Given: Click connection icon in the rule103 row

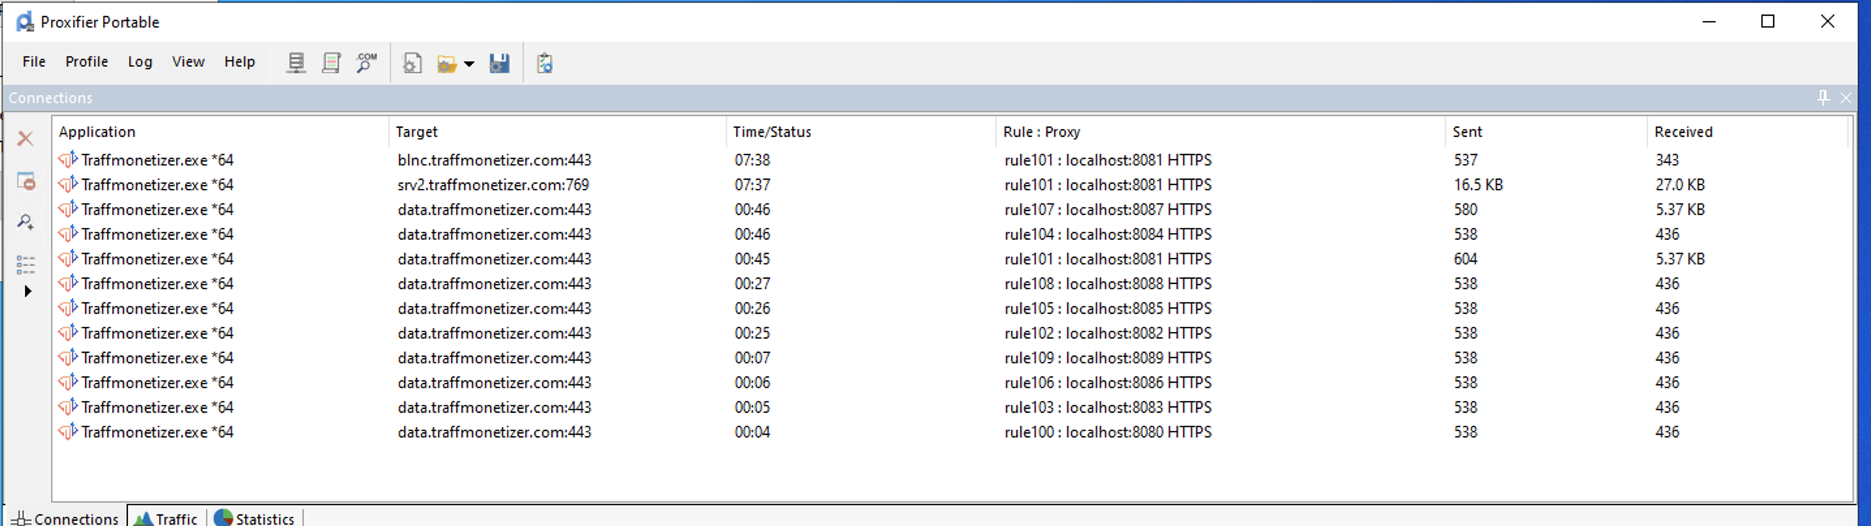Looking at the screenshot, I should tap(68, 407).
